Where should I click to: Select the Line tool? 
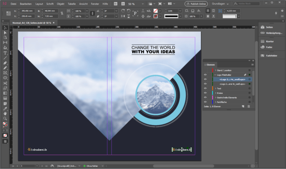[5, 58]
